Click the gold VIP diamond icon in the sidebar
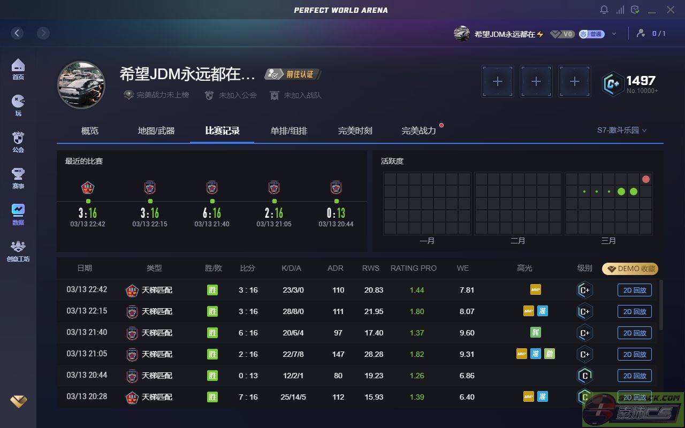This screenshot has width=685, height=428. pos(18,401)
